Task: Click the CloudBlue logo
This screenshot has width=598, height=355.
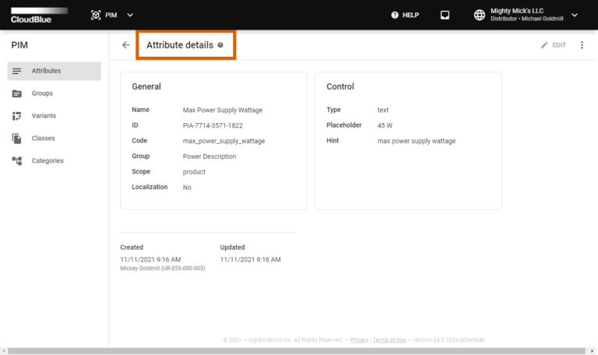Action: pos(39,16)
